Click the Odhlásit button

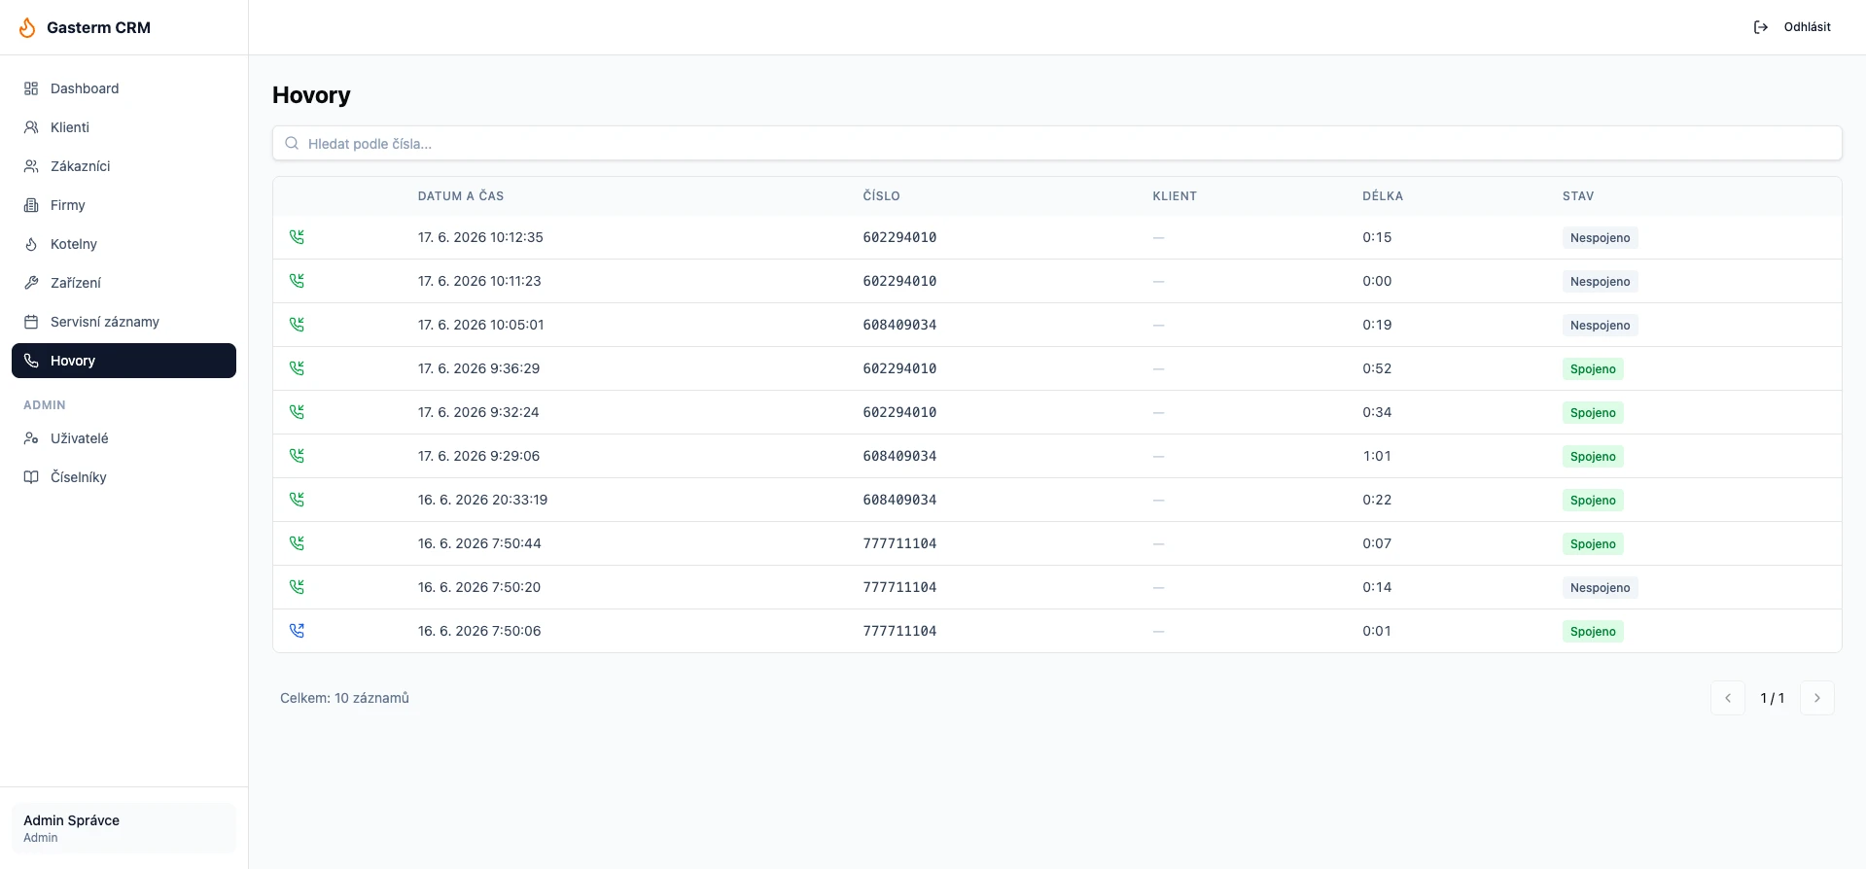(x=1792, y=27)
